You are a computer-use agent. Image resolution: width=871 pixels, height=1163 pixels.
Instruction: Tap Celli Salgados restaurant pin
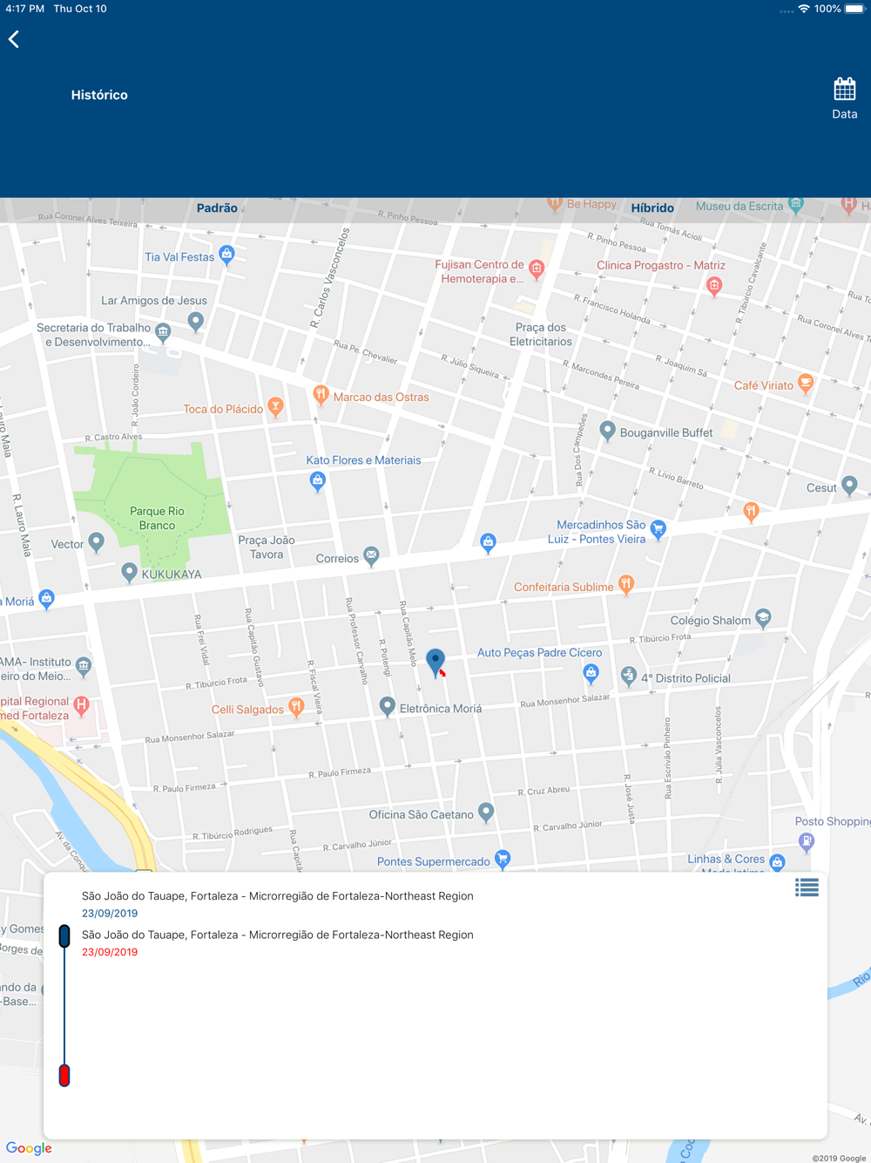point(296,708)
